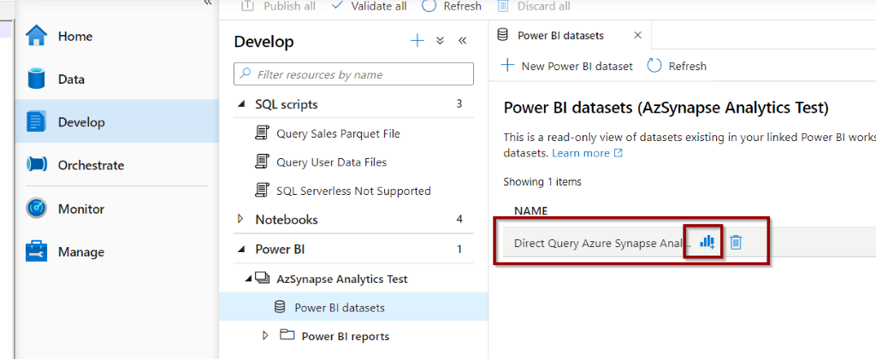Collapse the left navigation with double chevron
The image size is (876, 359).
[208, 3]
